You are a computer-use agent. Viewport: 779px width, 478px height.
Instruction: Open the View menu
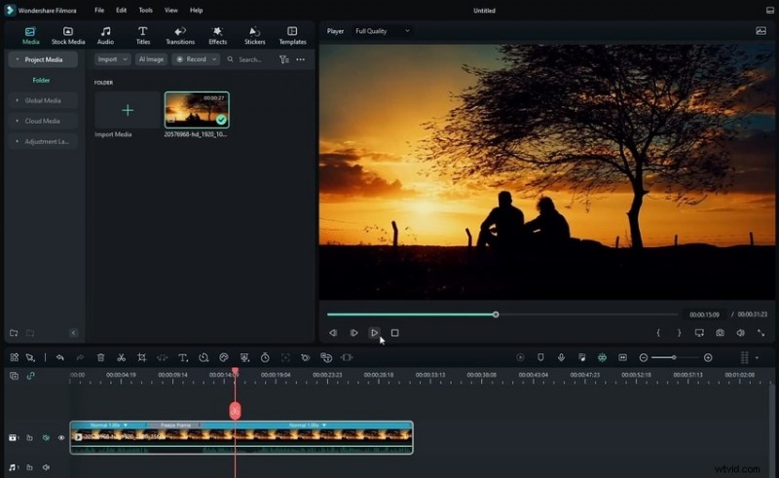pos(171,10)
